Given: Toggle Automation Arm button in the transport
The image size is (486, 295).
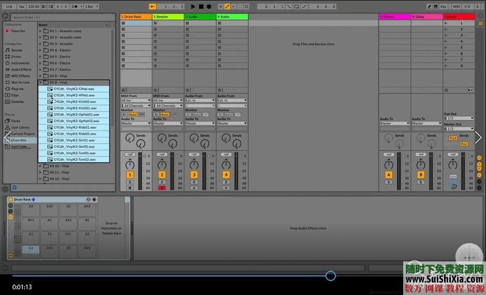Looking at the screenshot, I should (x=227, y=6).
